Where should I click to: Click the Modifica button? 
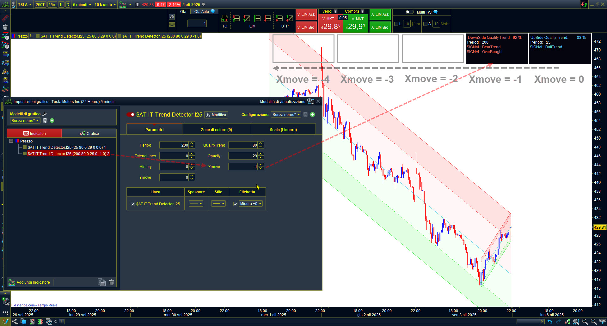216,115
